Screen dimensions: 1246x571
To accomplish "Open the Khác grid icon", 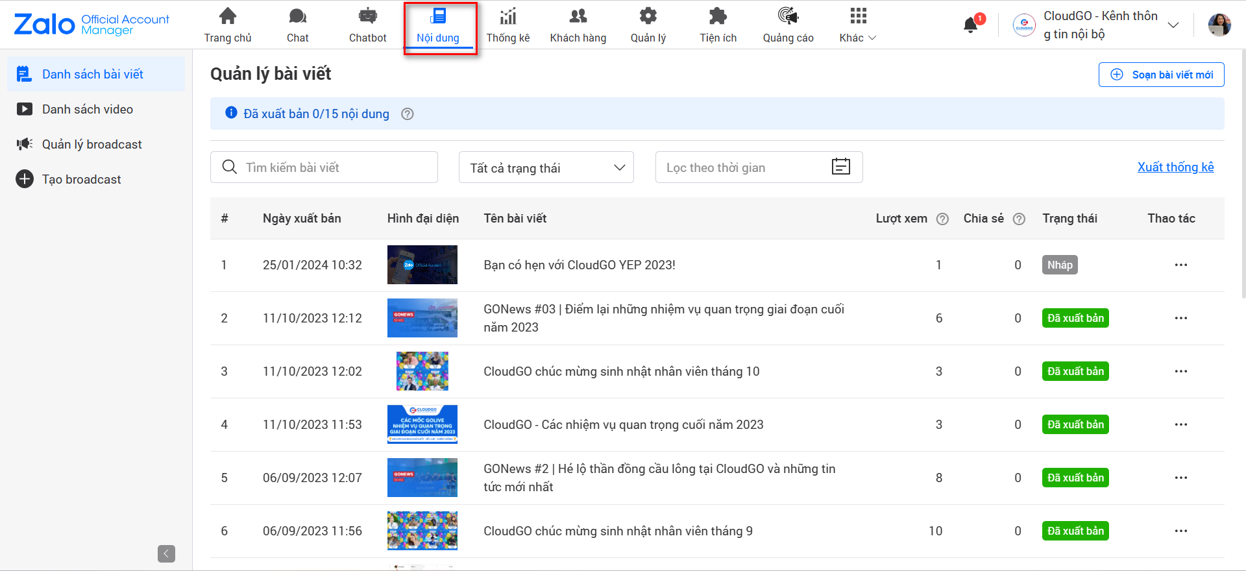I will click(859, 16).
